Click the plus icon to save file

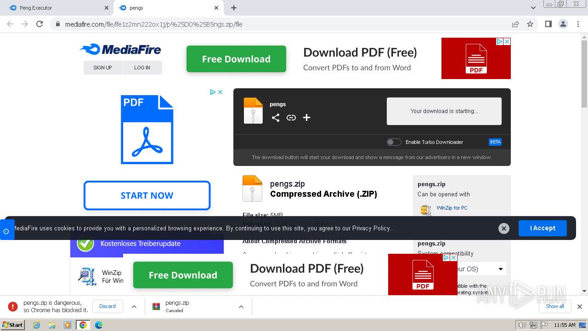pyautogui.click(x=306, y=118)
